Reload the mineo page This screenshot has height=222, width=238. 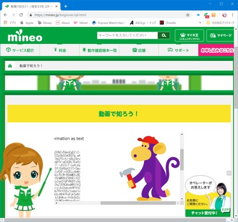(21, 15)
